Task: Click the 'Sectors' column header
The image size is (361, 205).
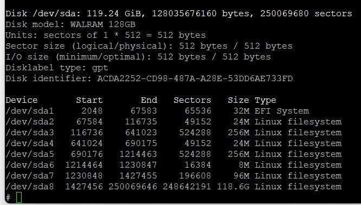Action: [x=192, y=100]
